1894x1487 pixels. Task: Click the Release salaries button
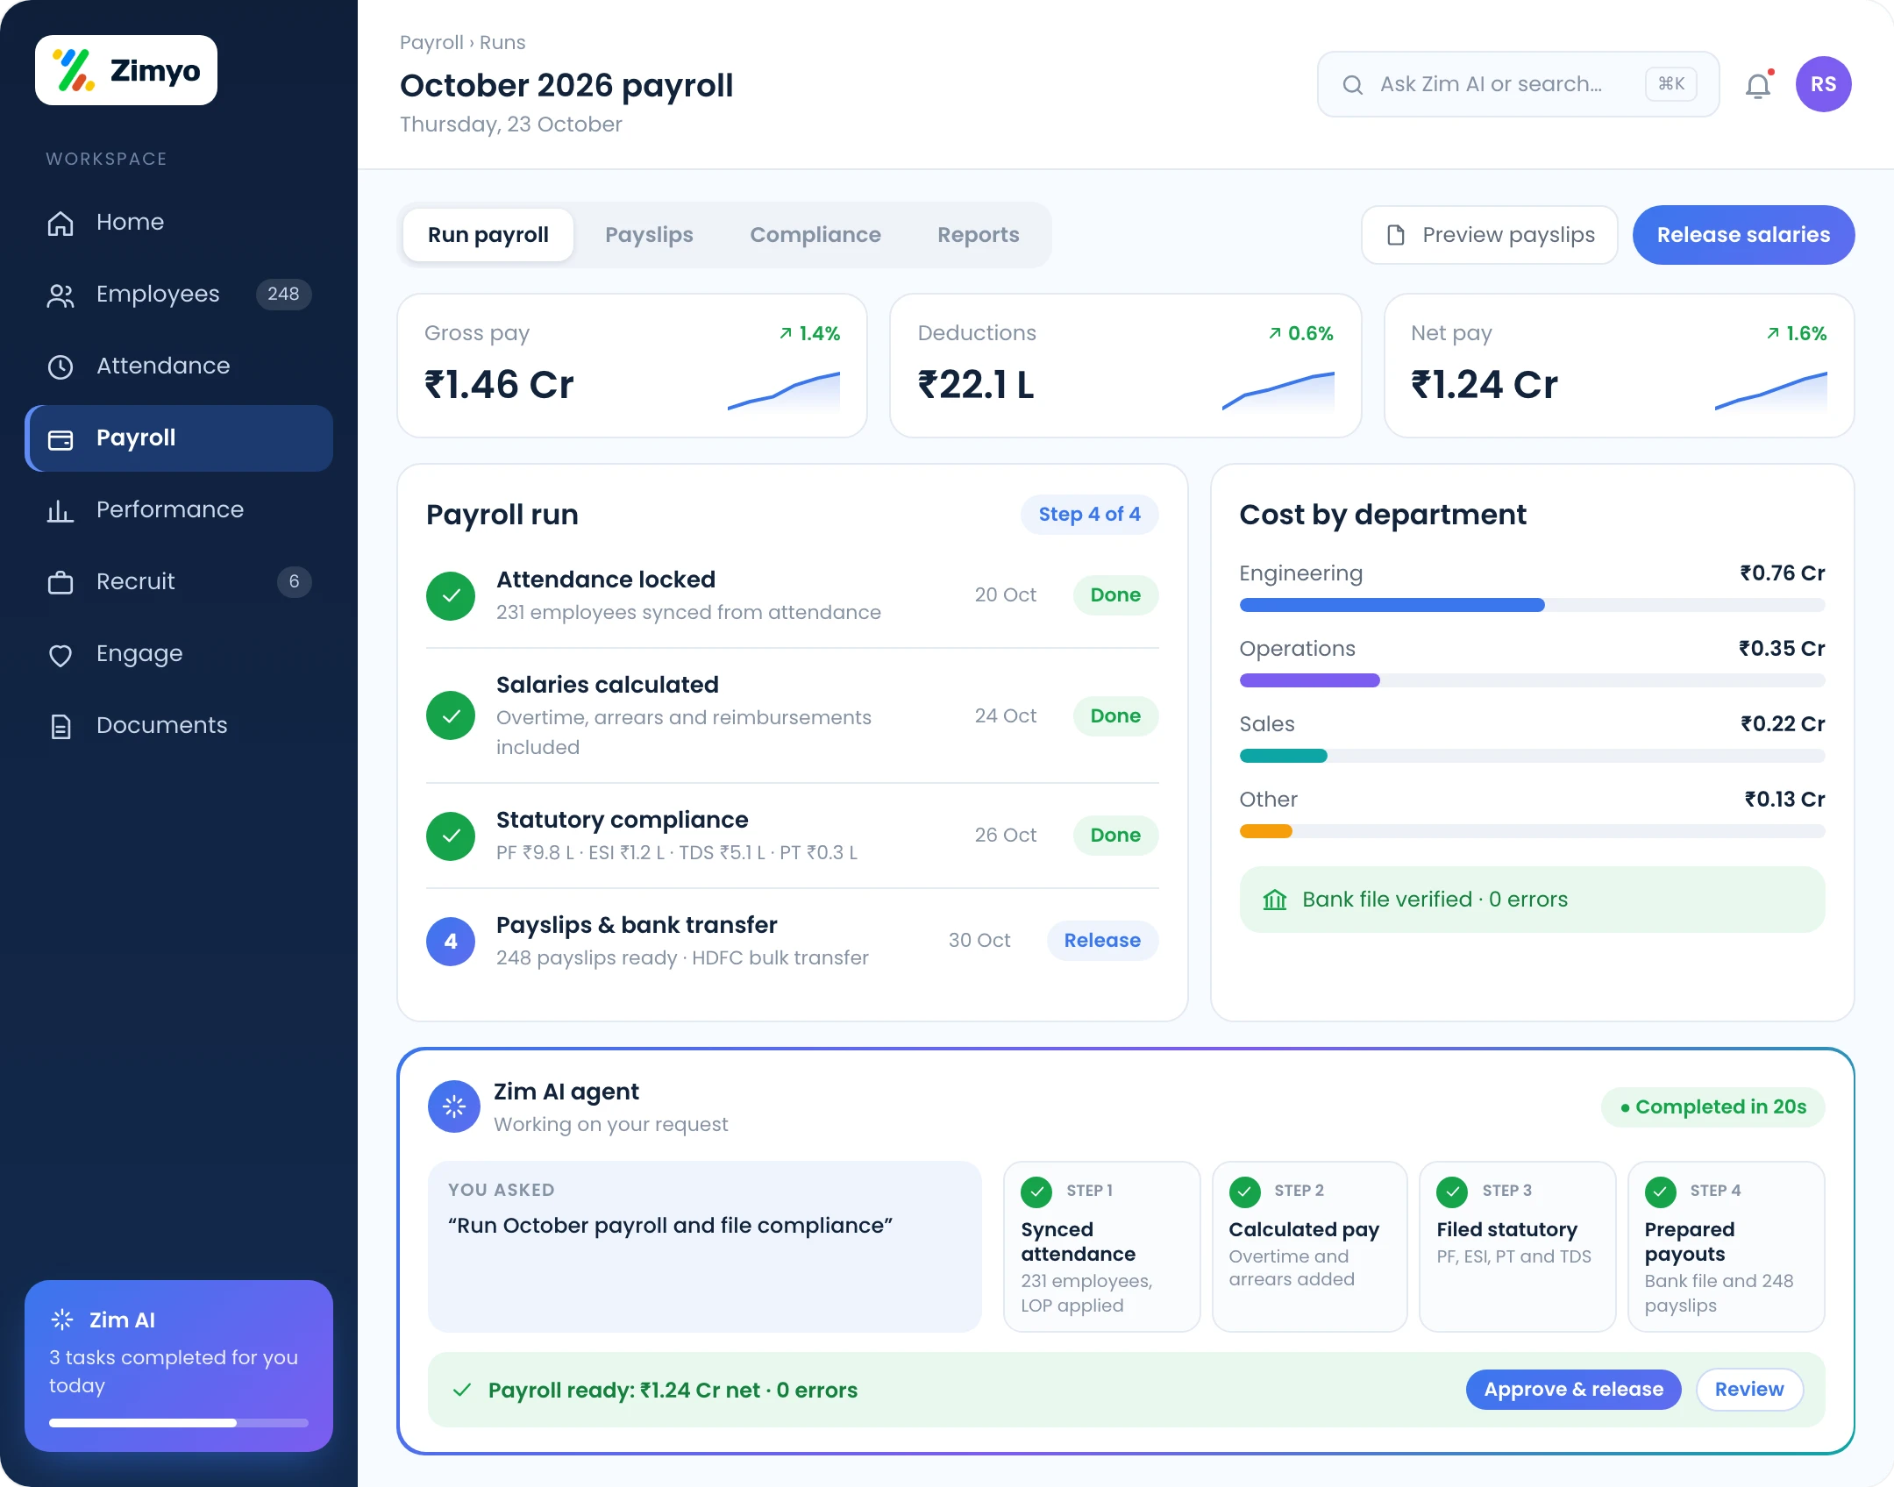coord(1743,235)
